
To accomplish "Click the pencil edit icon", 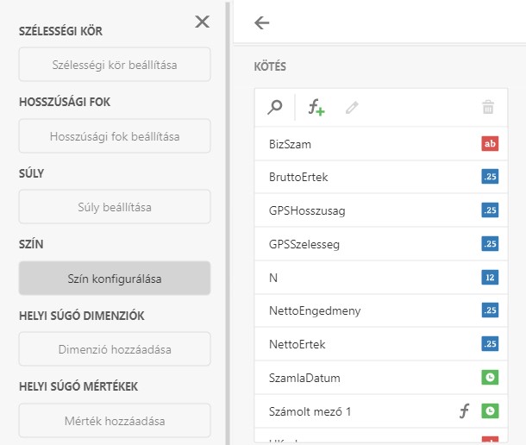I will pyautogui.click(x=352, y=108).
